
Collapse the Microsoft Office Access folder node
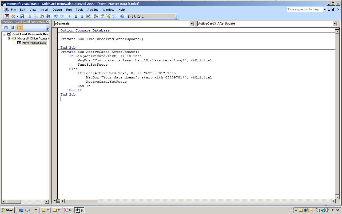coord(9,38)
